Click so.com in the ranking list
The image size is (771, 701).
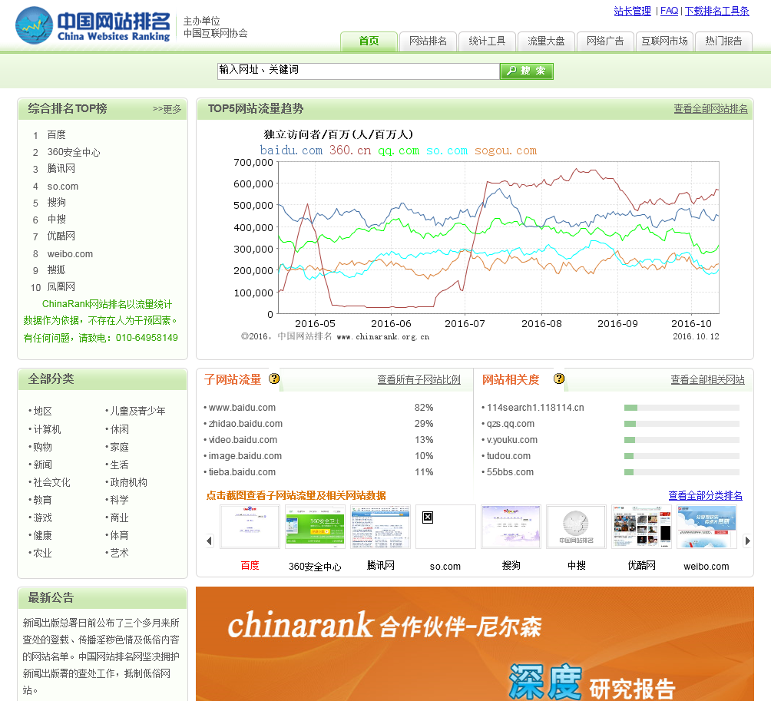tap(63, 187)
